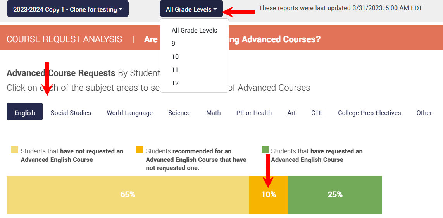Expand the All Grade Levels dropdown

tap(191, 9)
